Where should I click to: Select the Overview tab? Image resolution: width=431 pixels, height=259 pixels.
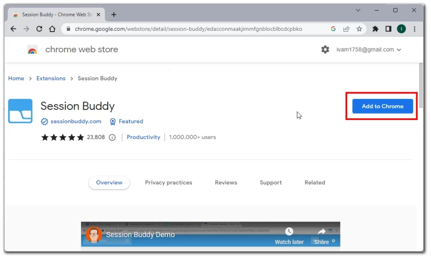(109, 183)
